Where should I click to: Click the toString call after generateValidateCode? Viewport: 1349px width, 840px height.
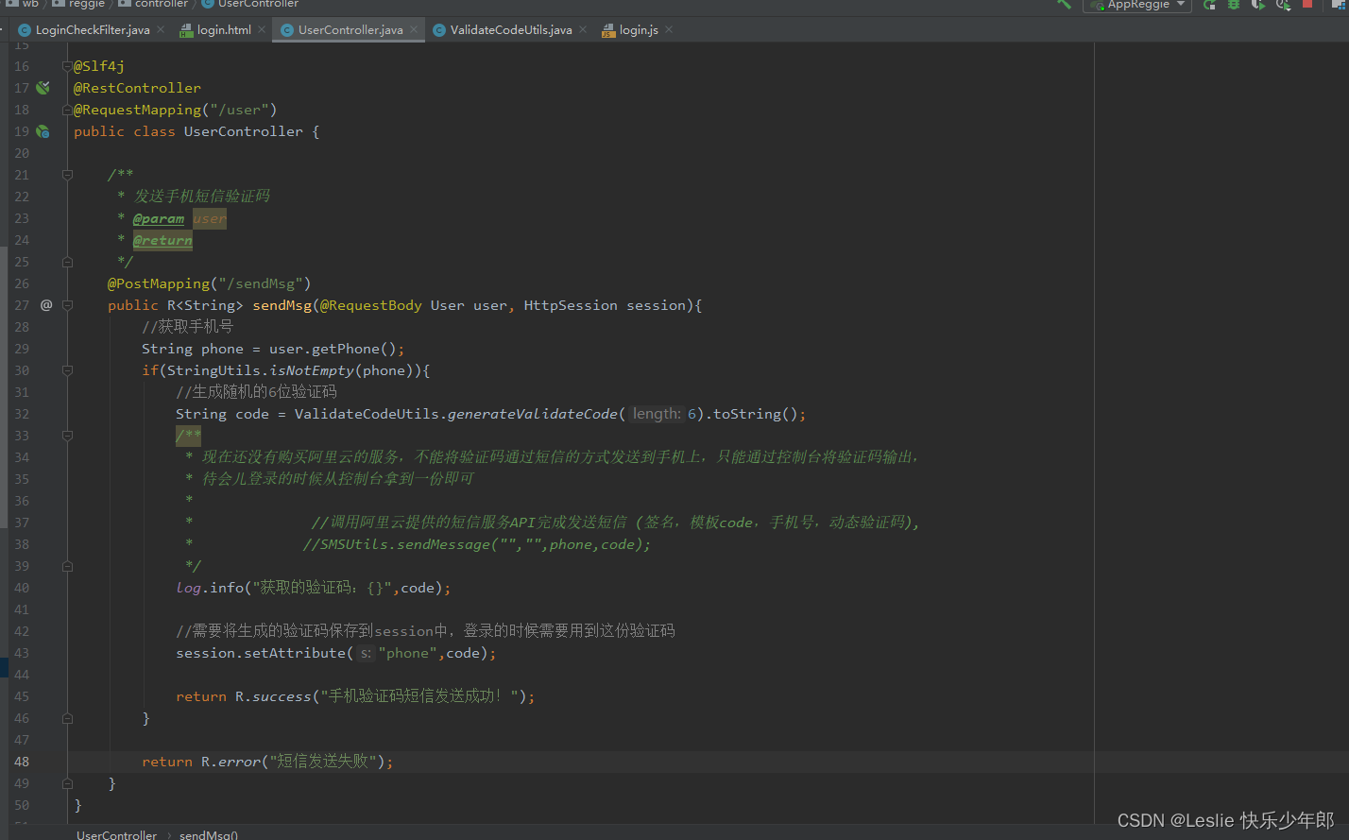click(x=747, y=414)
